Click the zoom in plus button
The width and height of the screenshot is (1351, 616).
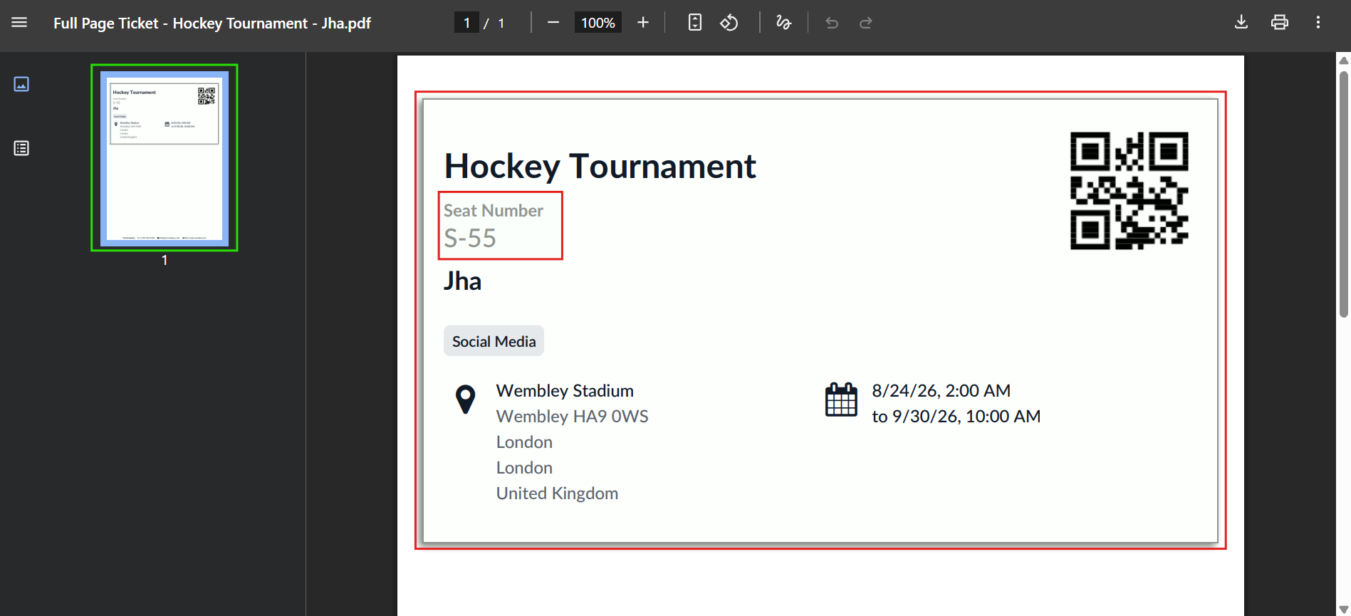click(x=643, y=23)
